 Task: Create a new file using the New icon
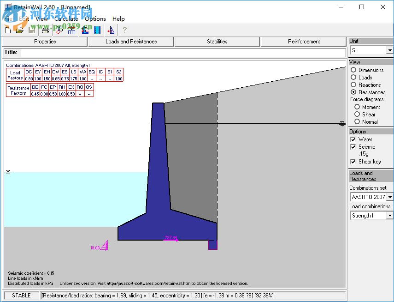pos(7,30)
